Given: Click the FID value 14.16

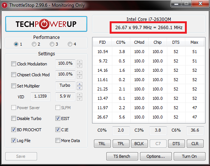Looking at the screenshot, I should point(103,70).
